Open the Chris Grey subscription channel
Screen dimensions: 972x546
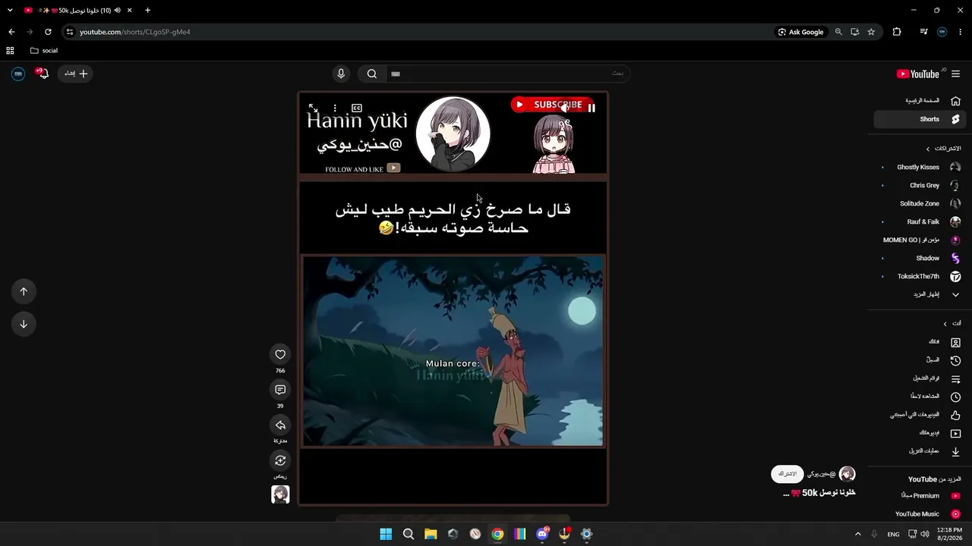pos(918,185)
